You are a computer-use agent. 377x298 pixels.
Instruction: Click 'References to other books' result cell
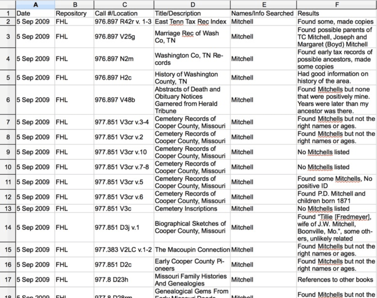tap(335, 280)
